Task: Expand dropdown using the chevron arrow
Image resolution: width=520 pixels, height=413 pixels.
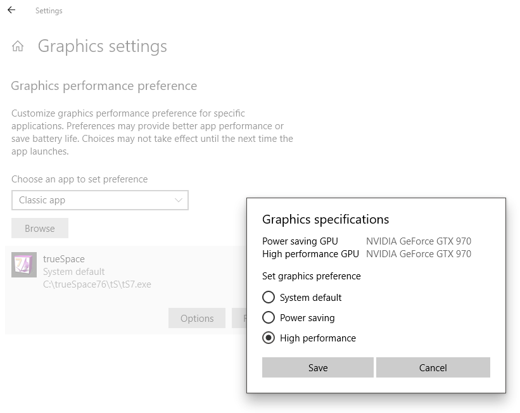Action: tap(179, 200)
